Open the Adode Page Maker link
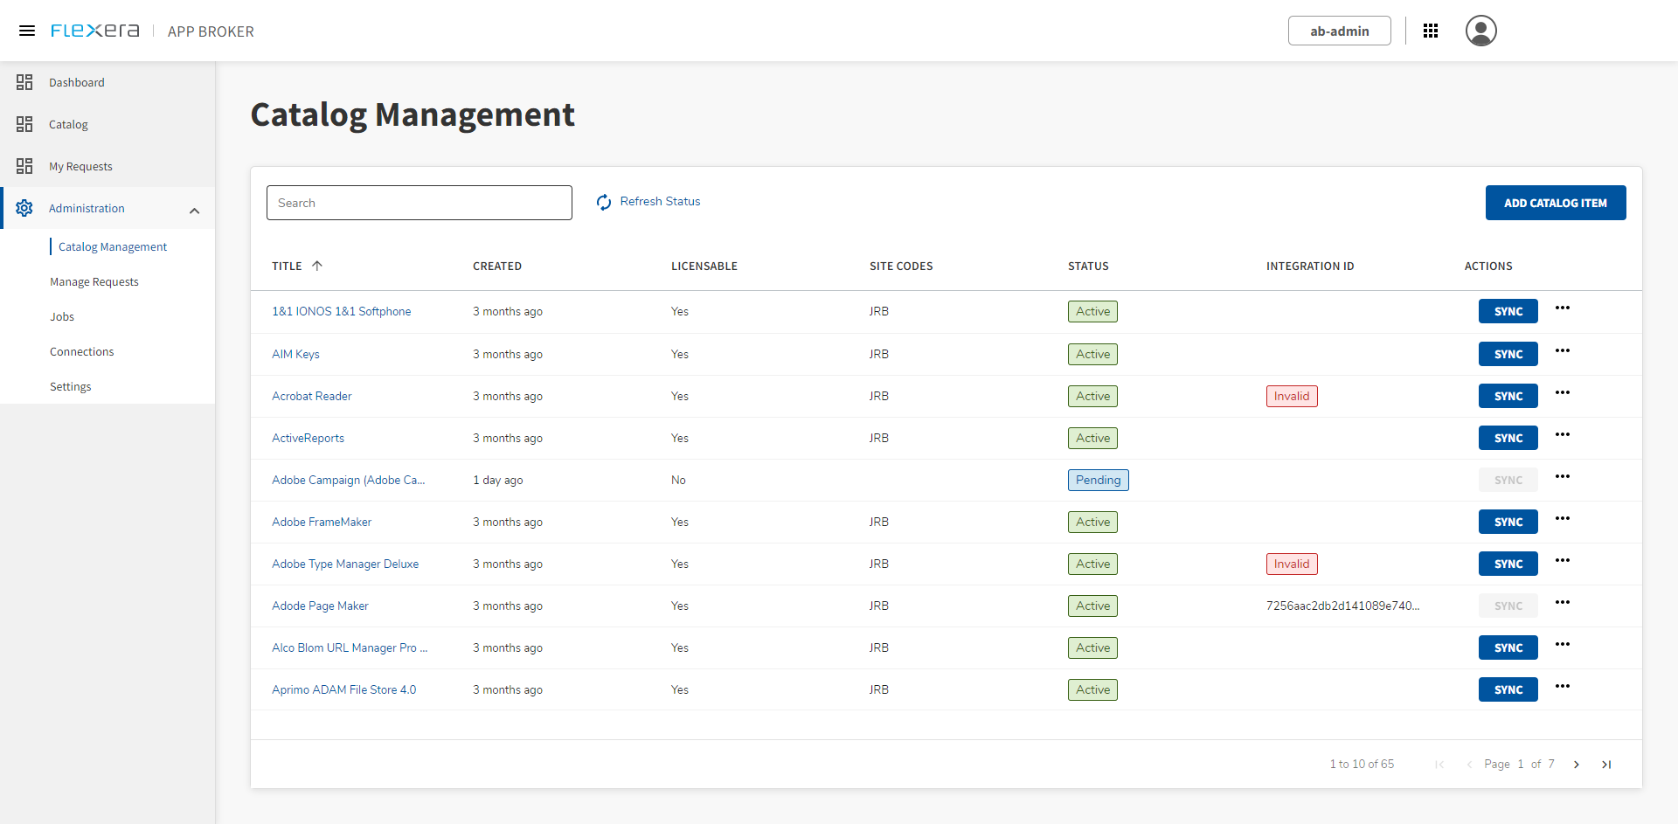Viewport: 1678px width, 824px height. pos(320,606)
